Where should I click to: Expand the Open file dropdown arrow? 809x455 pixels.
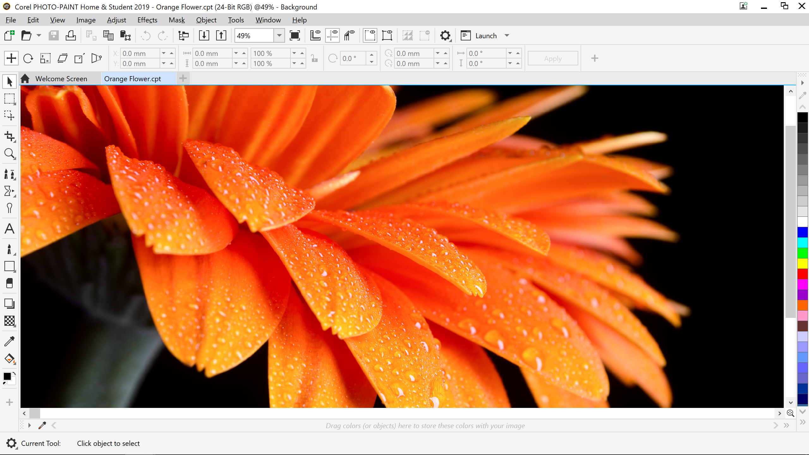39,35
